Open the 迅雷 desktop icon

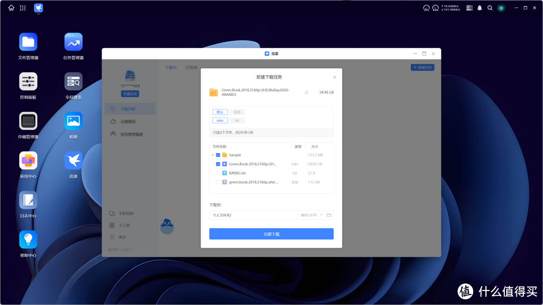point(73,161)
